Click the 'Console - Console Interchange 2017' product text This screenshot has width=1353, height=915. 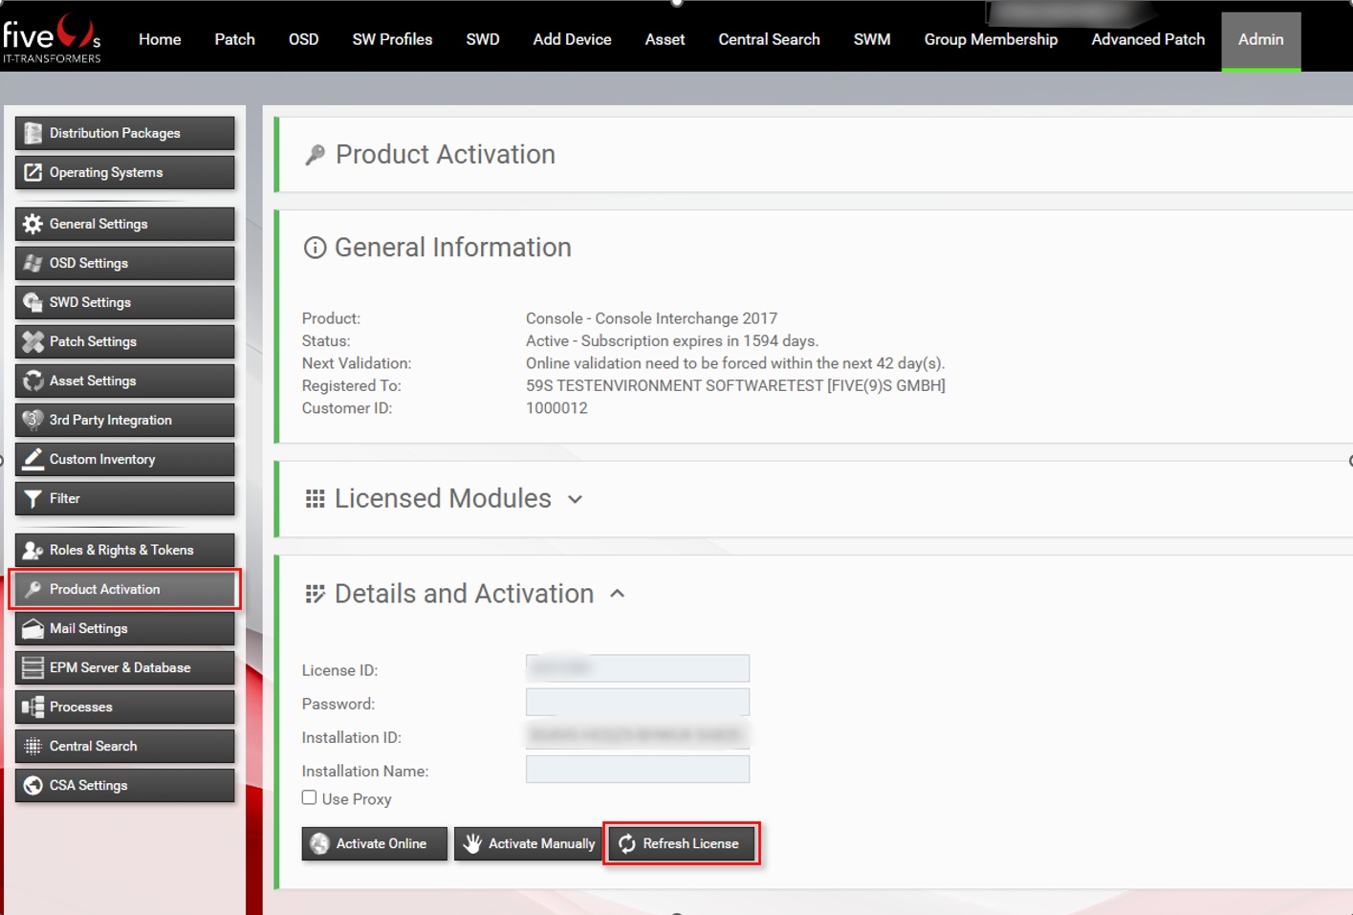pos(651,318)
